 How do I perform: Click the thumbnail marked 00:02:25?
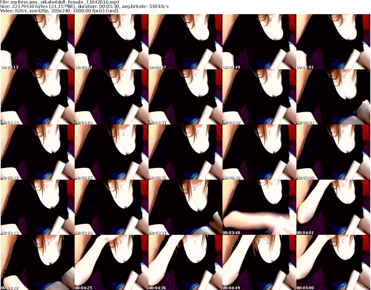point(111,152)
